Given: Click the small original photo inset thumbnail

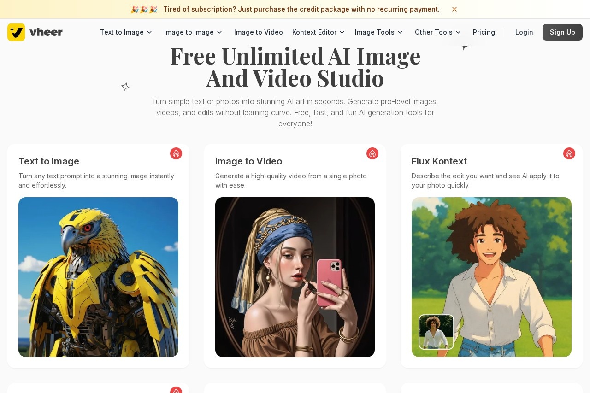Looking at the screenshot, I should 436,332.
